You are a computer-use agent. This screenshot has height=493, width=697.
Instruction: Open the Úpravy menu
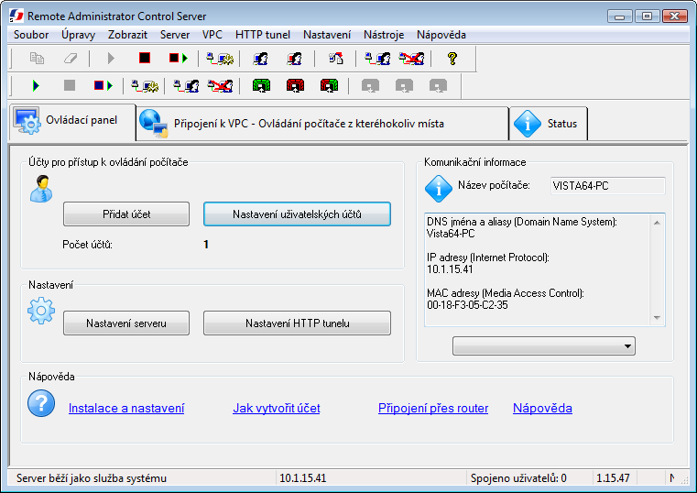(78, 35)
